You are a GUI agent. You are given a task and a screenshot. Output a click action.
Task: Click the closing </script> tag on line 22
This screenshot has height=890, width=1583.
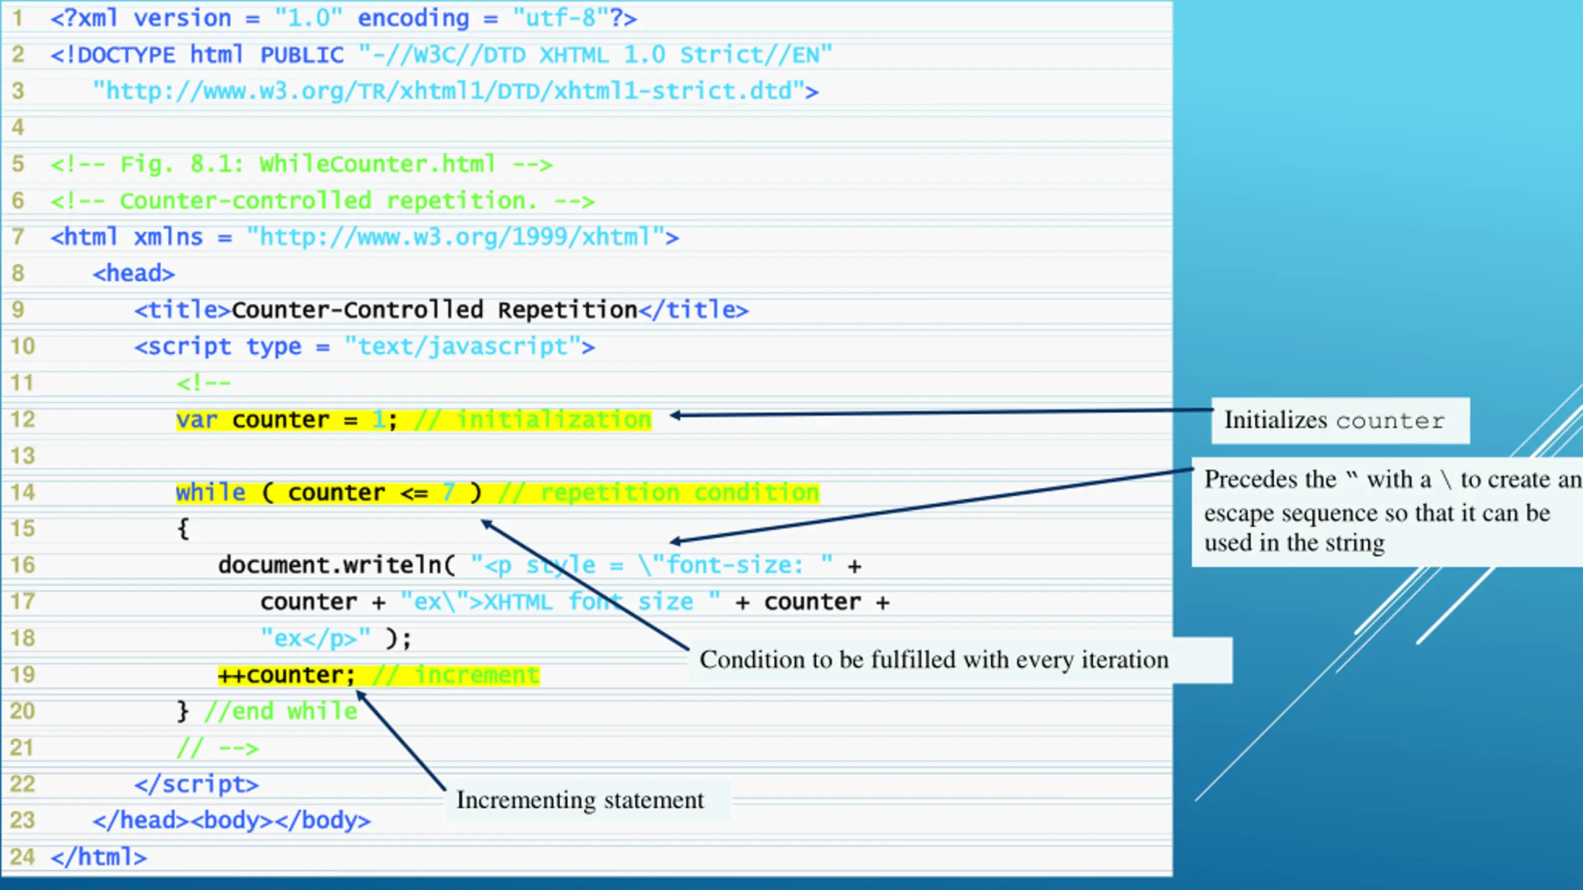(x=197, y=784)
